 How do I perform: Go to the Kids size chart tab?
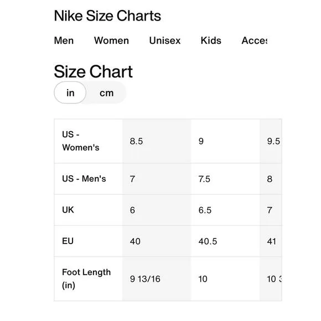coord(211,40)
